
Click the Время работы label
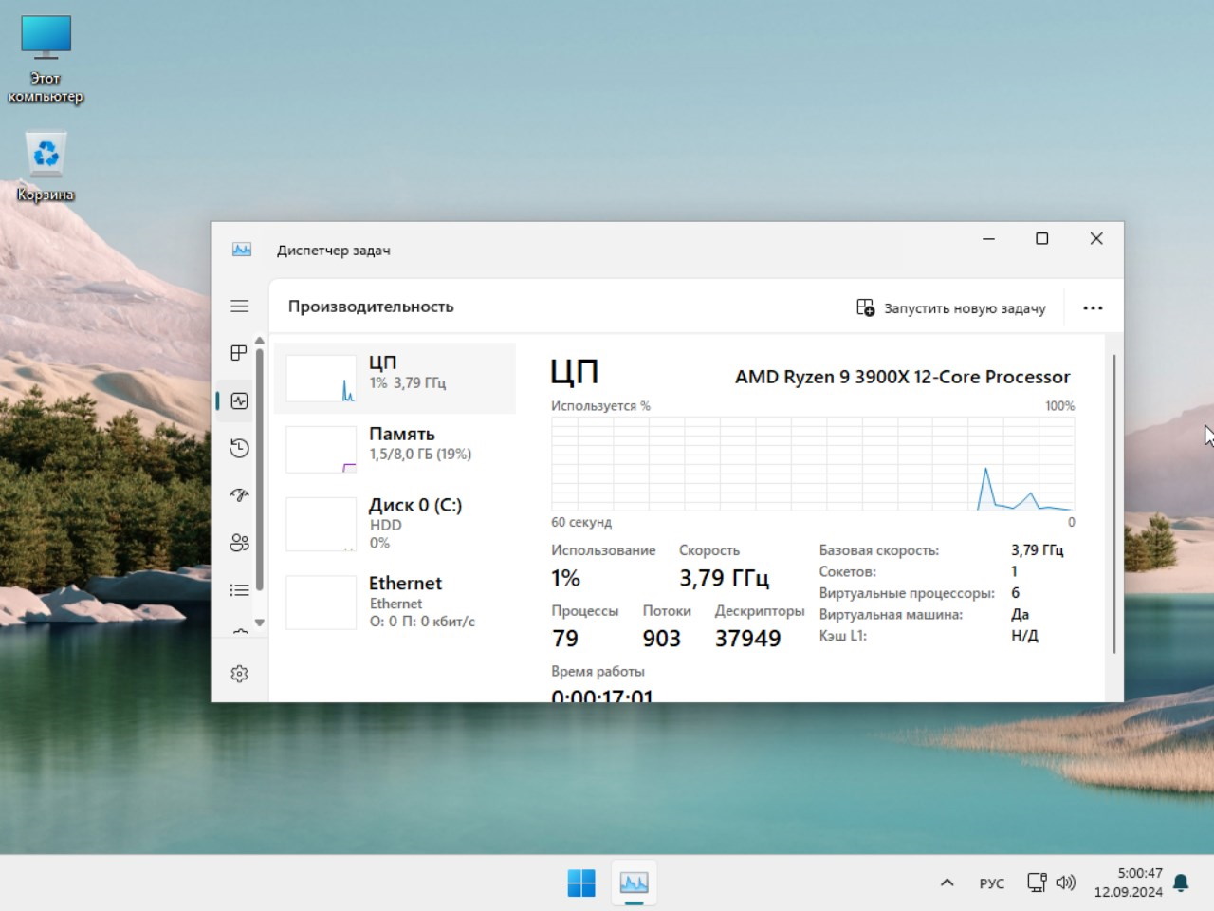[x=598, y=671]
